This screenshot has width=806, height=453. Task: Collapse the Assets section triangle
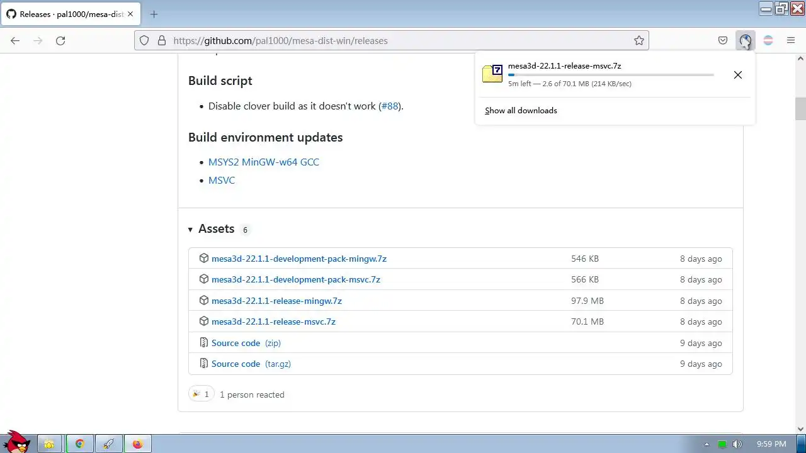(x=190, y=230)
